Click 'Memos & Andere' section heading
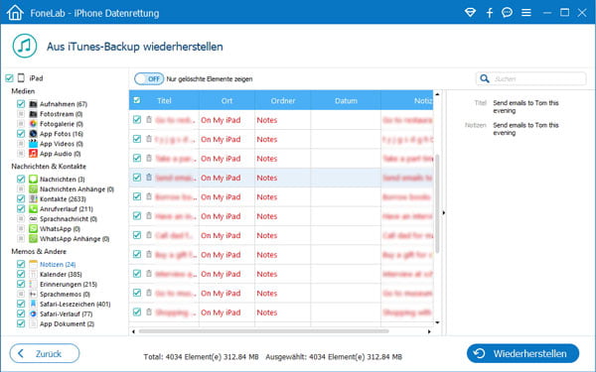Screen dimensions: 596x372 [x=39, y=251]
